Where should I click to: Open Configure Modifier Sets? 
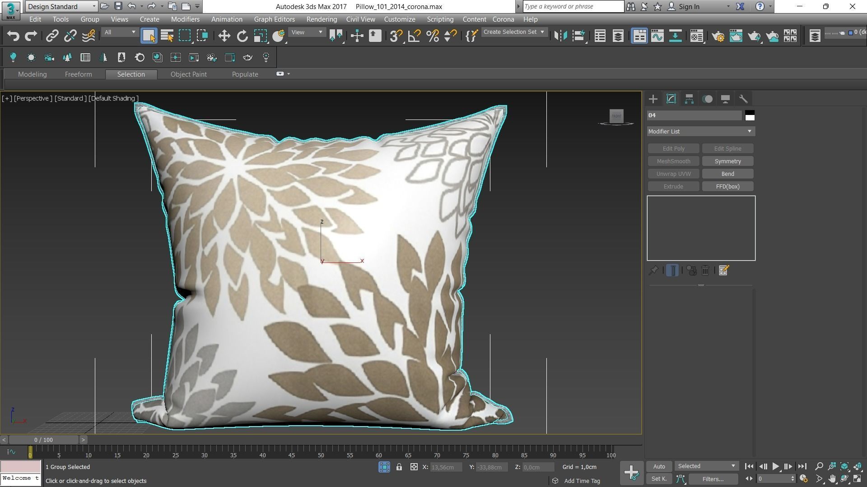(723, 271)
